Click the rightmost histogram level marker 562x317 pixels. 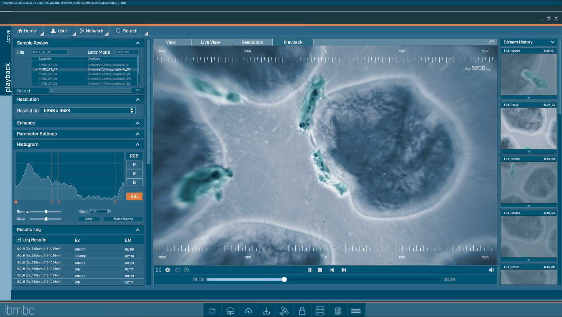pyautogui.click(x=115, y=202)
